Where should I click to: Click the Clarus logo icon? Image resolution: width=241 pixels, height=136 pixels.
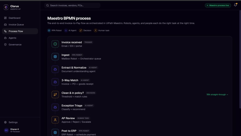click(6, 7)
